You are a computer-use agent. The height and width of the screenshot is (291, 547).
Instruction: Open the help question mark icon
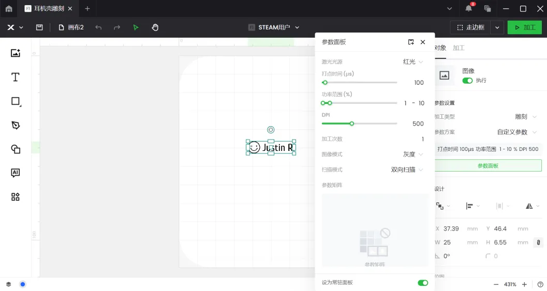coord(540,284)
